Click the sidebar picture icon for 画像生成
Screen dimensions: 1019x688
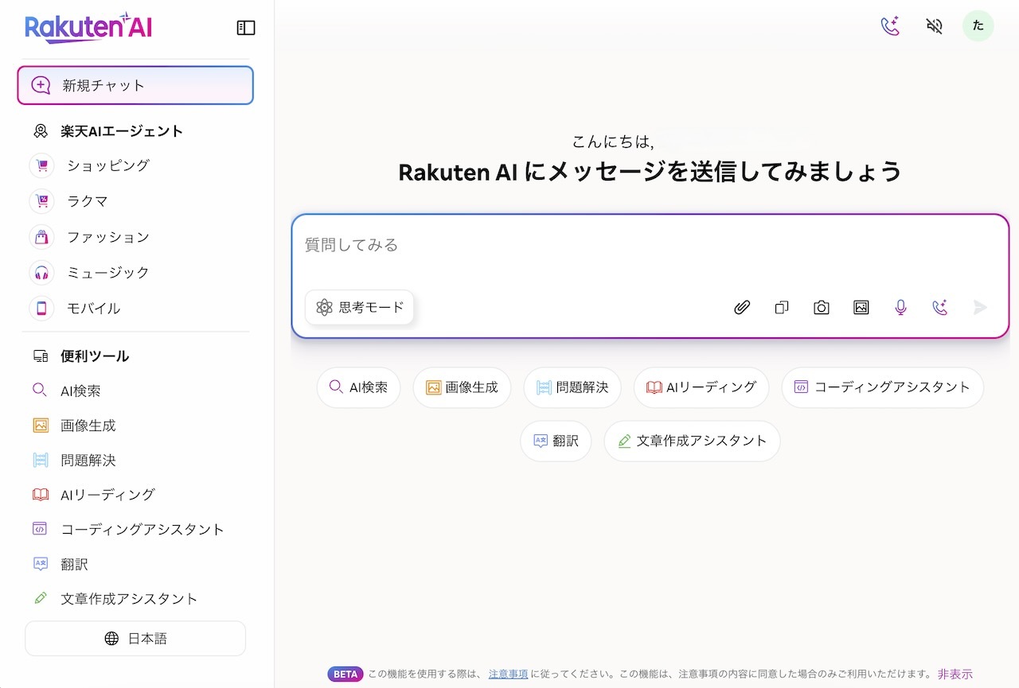tap(41, 426)
